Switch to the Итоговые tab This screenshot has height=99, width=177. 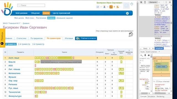69,38
